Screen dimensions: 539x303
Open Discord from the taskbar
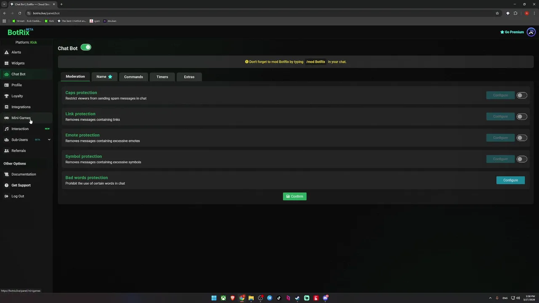pos(325,298)
